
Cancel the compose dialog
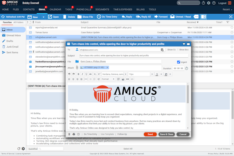pos(183,134)
